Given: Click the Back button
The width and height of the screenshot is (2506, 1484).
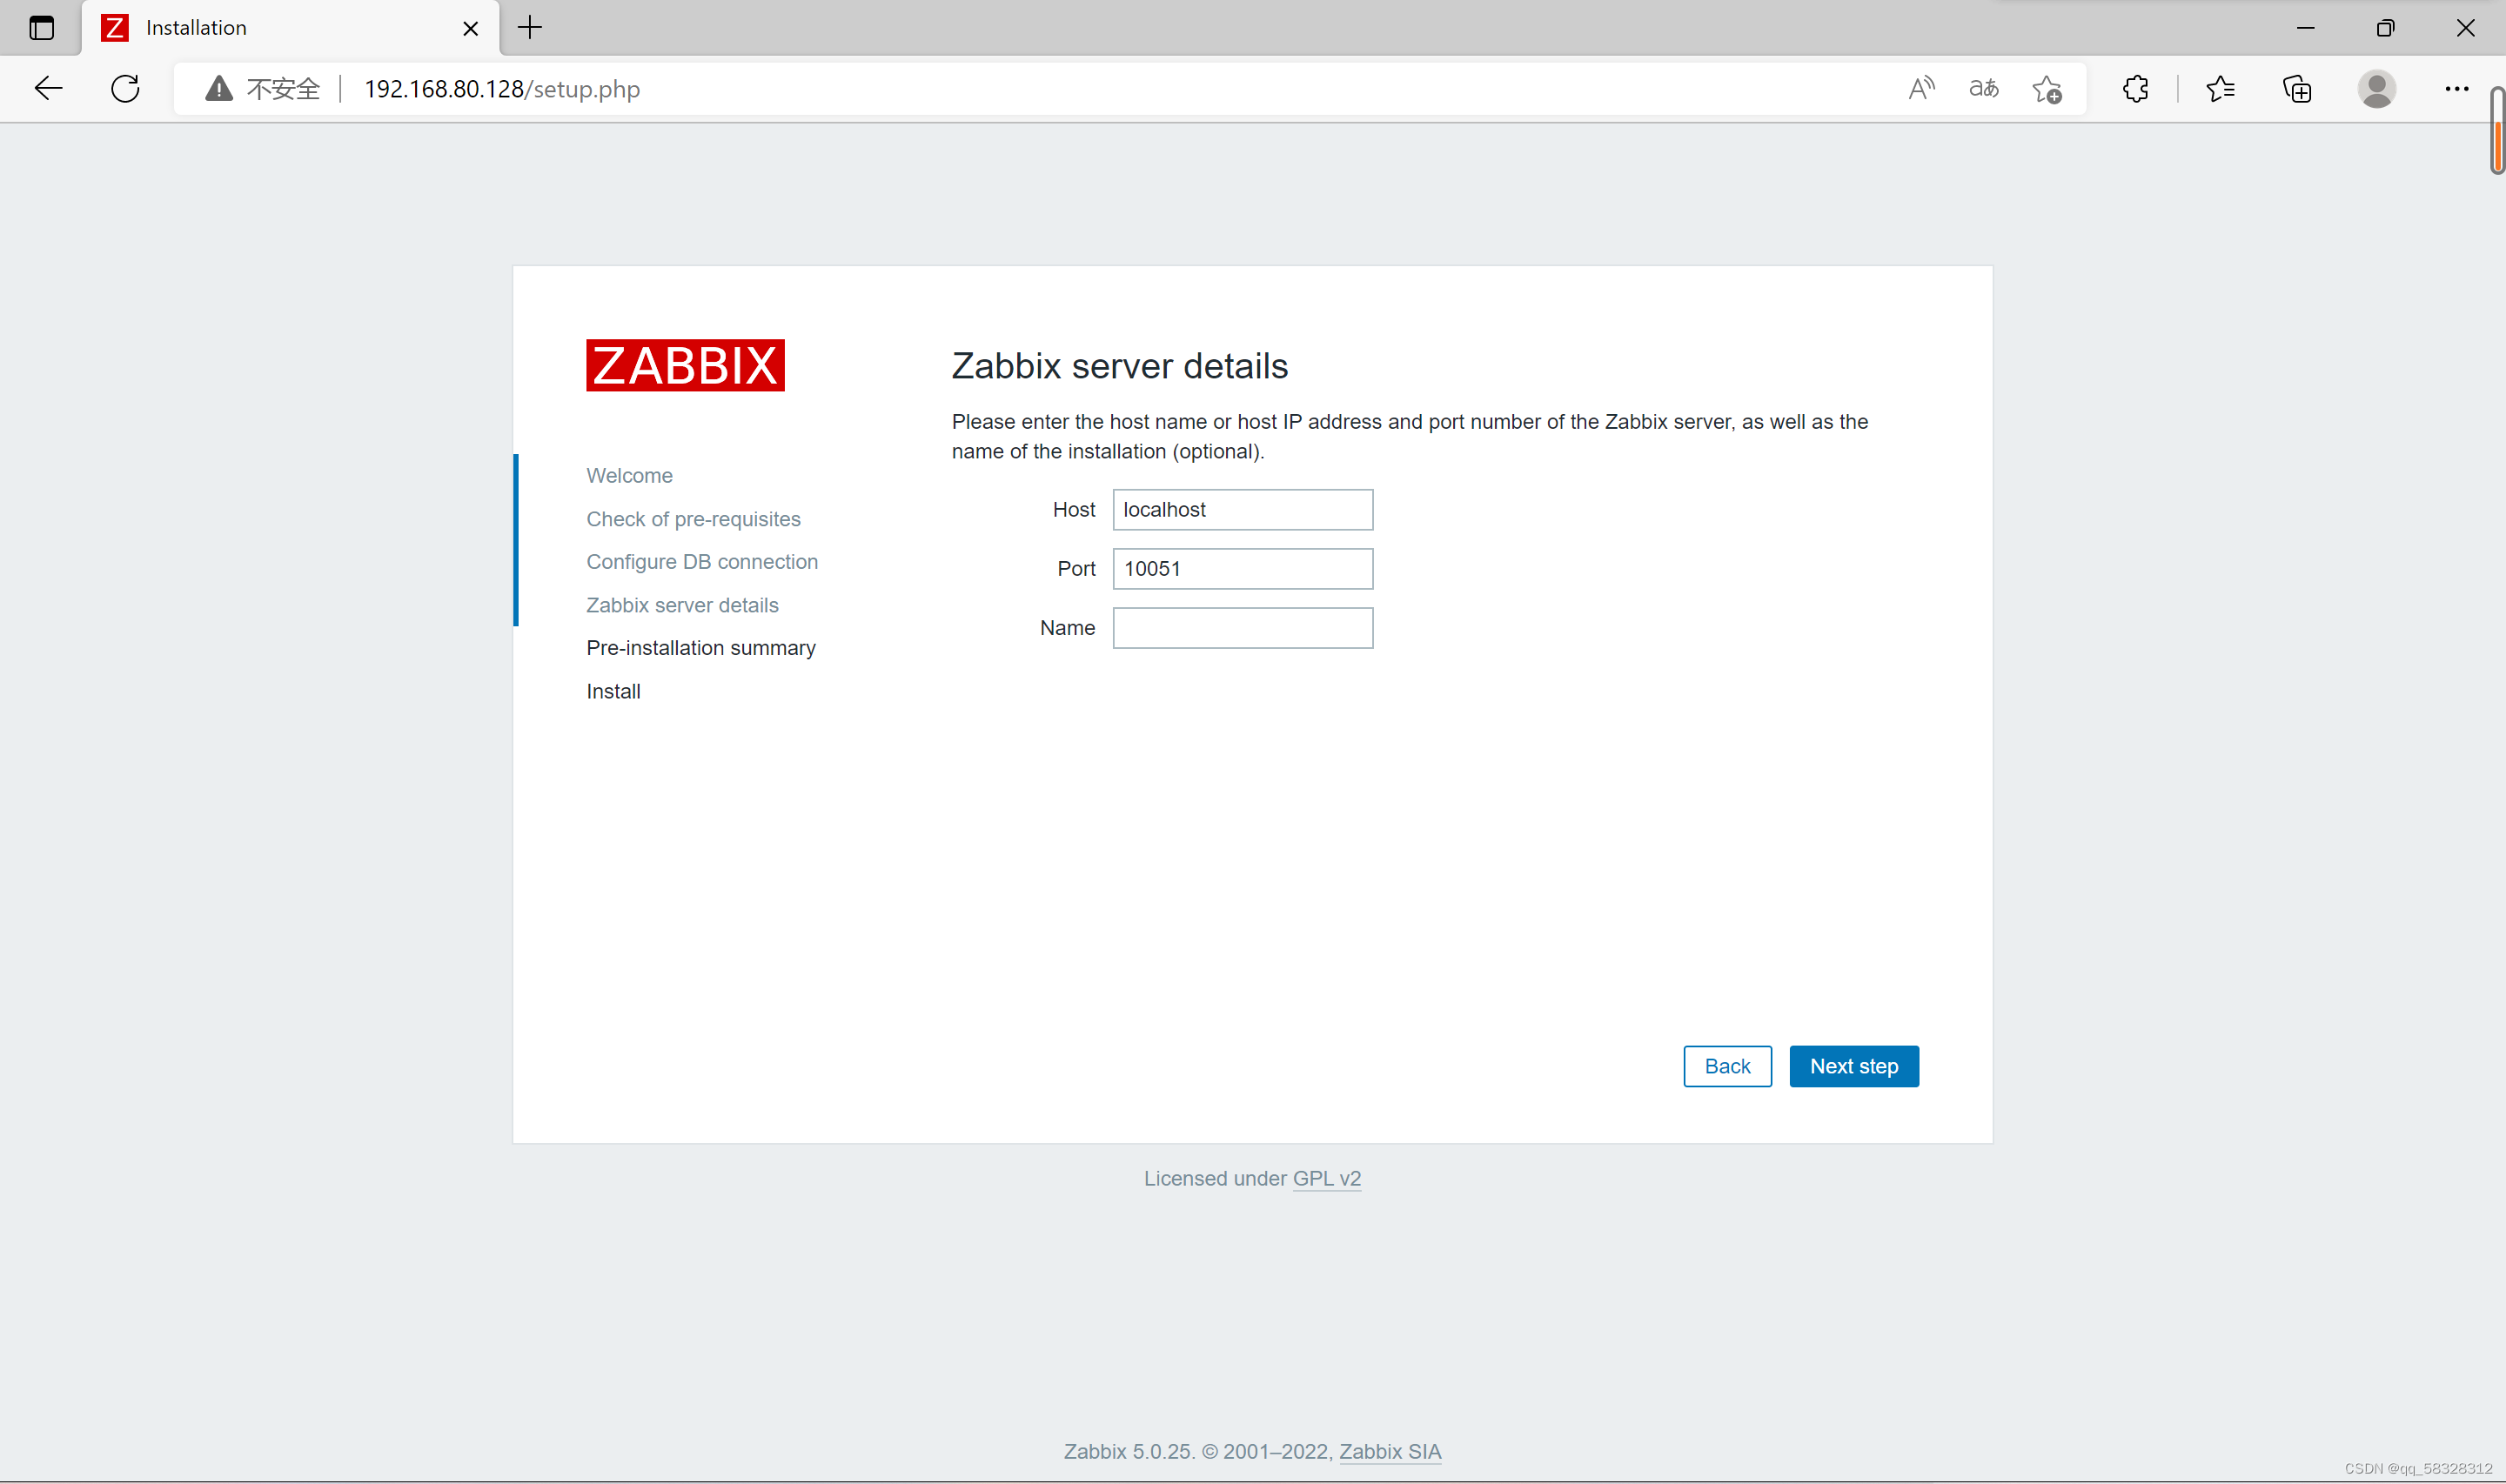Looking at the screenshot, I should pos(1727,1066).
